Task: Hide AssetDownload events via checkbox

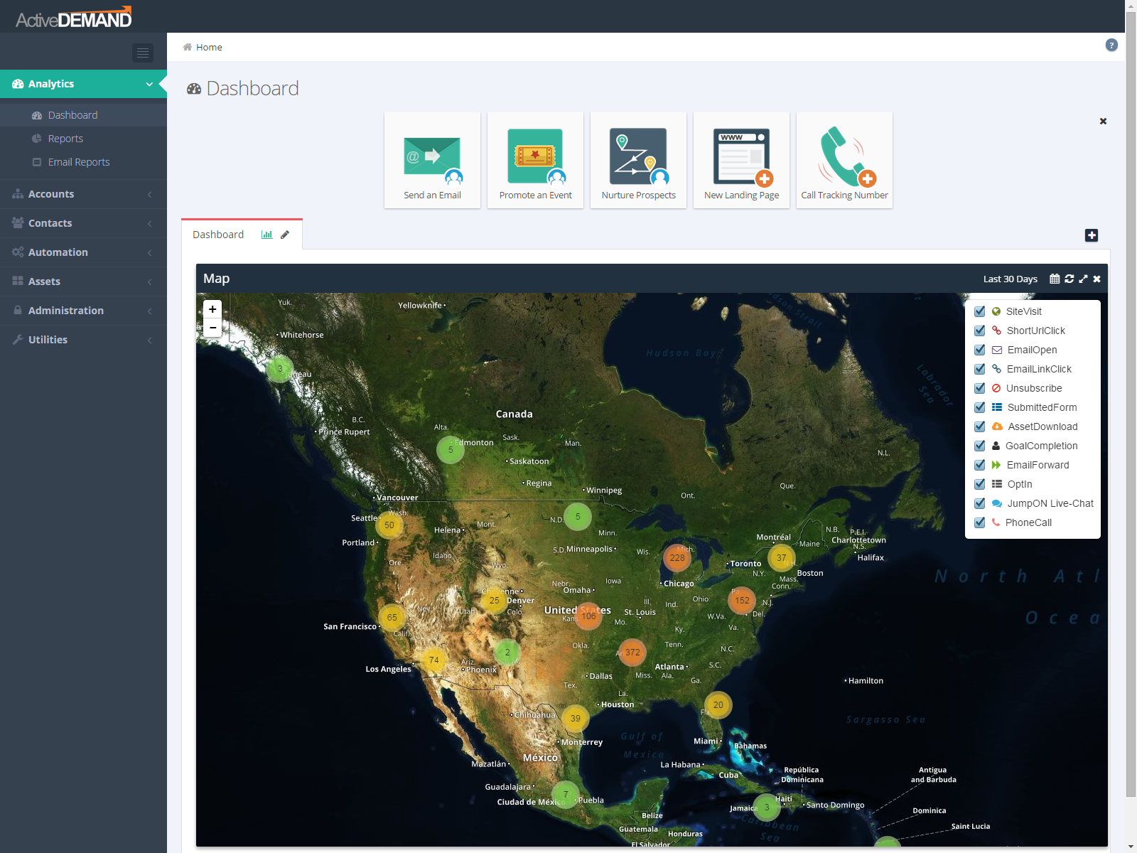Action: click(x=979, y=426)
